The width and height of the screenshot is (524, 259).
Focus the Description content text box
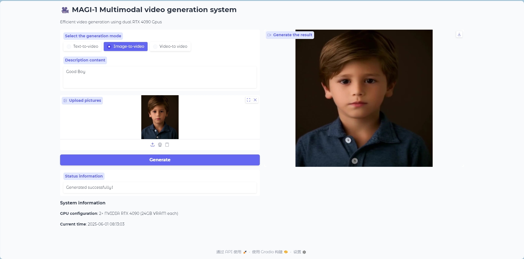160,77
